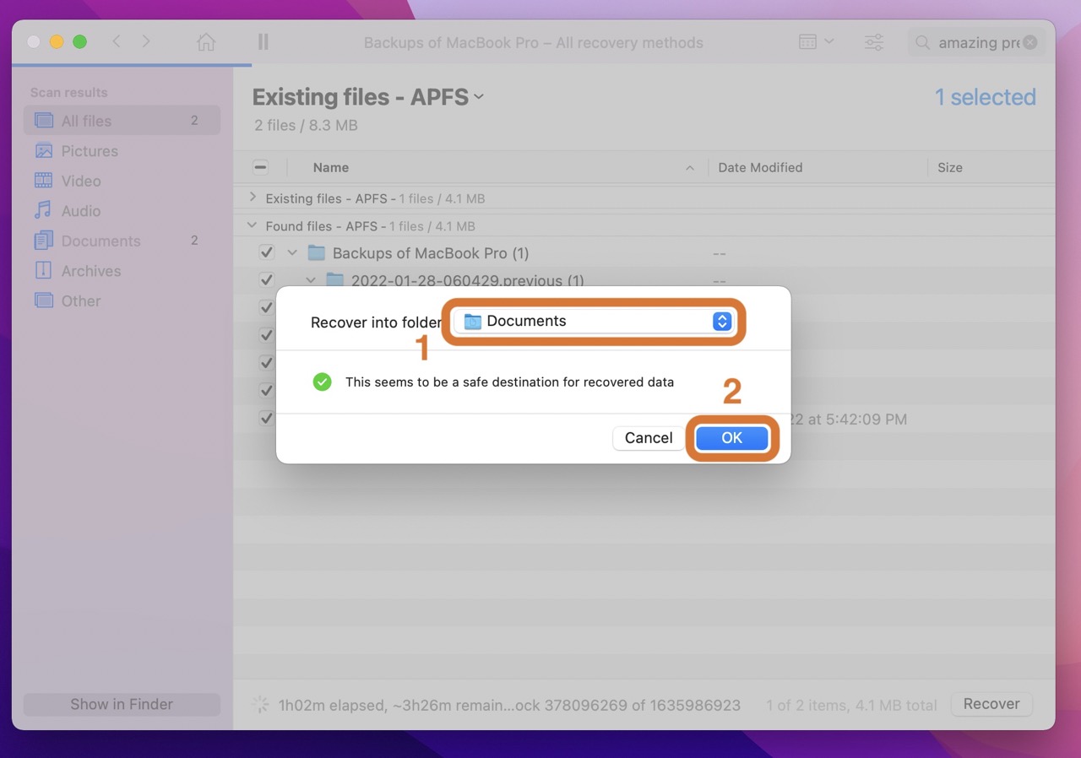Collapse the 2022-01-28-060429.previous folder
This screenshot has width=1081, height=758.
tap(311, 279)
